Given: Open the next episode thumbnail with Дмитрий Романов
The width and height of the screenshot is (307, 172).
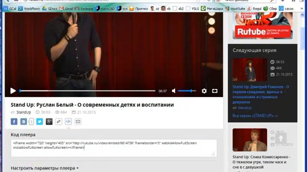Looking at the screenshot, I should click(249, 70).
